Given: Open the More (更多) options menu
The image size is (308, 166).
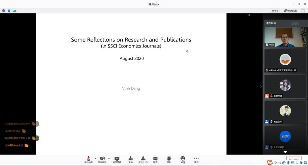Looking at the screenshot, I should [196, 160].
